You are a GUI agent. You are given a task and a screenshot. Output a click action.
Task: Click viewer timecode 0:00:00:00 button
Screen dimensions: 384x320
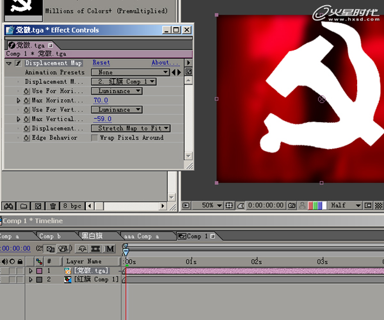click(x=266, y=205)
